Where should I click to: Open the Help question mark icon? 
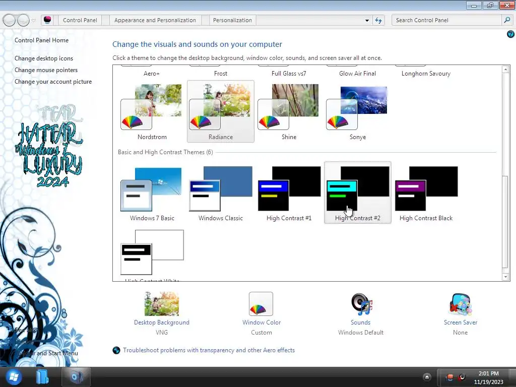[x=510, y=34]
